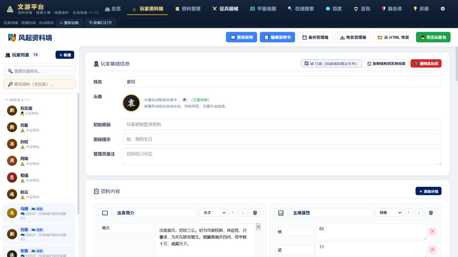Viewport: 458px width, 257px height.
Task: Delete the 出身简介 group with trash icon
Action: (x=255, y=213)
